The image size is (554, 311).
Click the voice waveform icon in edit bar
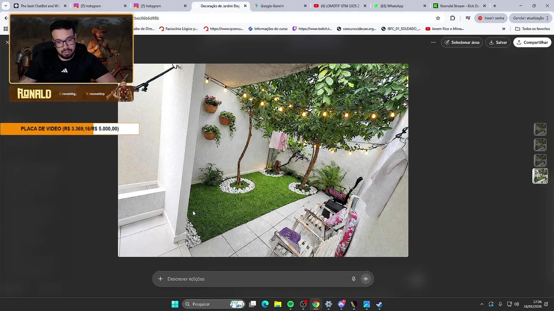coord(366,279)
